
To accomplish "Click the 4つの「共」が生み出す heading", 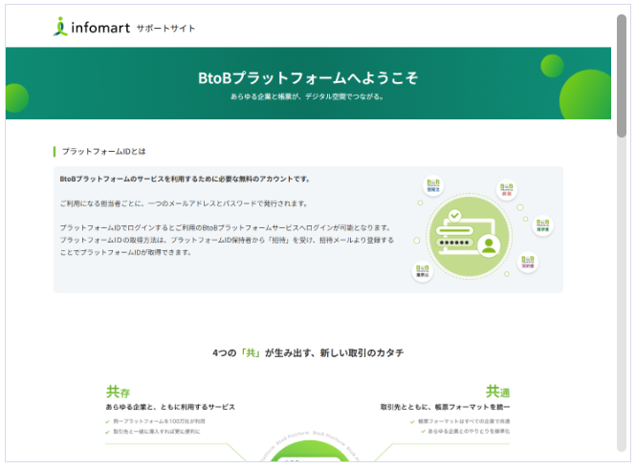I will 308,352.
